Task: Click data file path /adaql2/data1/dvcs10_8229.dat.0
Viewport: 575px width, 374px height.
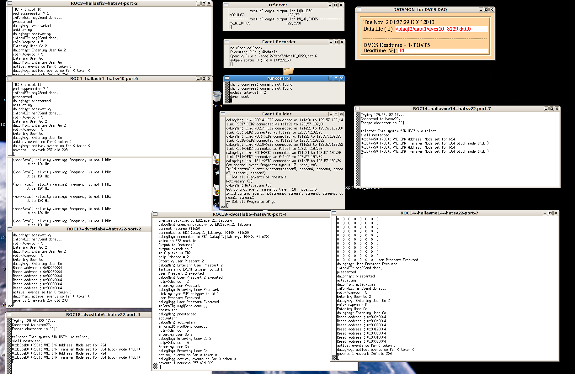Action: click(x=433, y=29)
